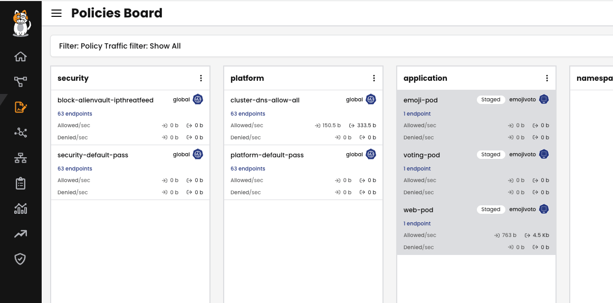Screen dimensions: 613x303
Task: Open 1 endpoint link under web-pod
Action: coord(417,224)
